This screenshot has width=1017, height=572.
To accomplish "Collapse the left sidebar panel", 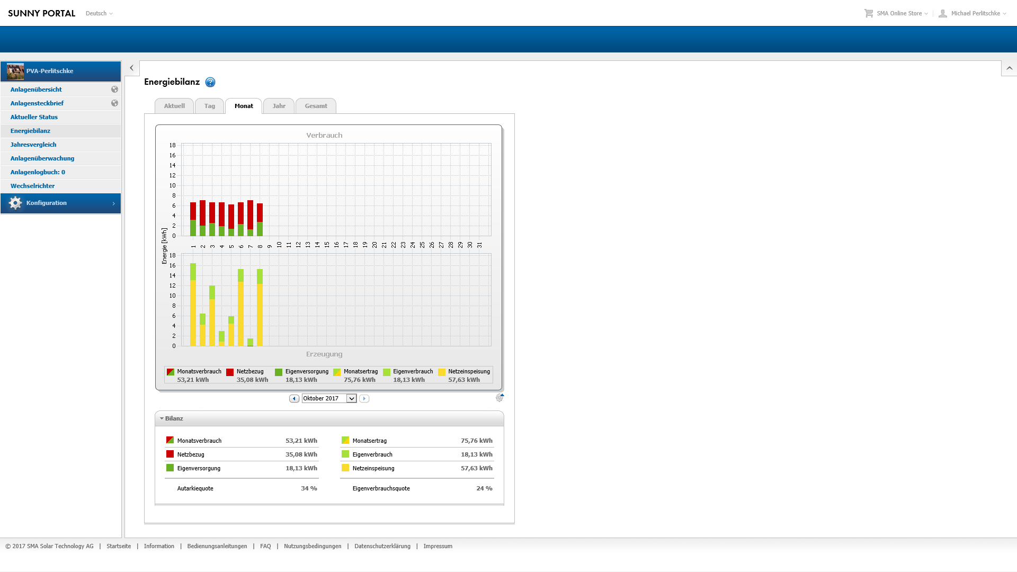I will click(132, 68).
